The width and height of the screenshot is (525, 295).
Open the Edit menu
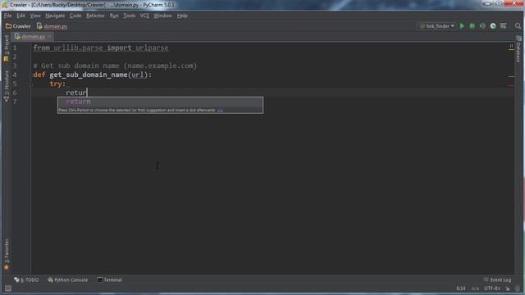pyautogui.click(x=21, y=16)
